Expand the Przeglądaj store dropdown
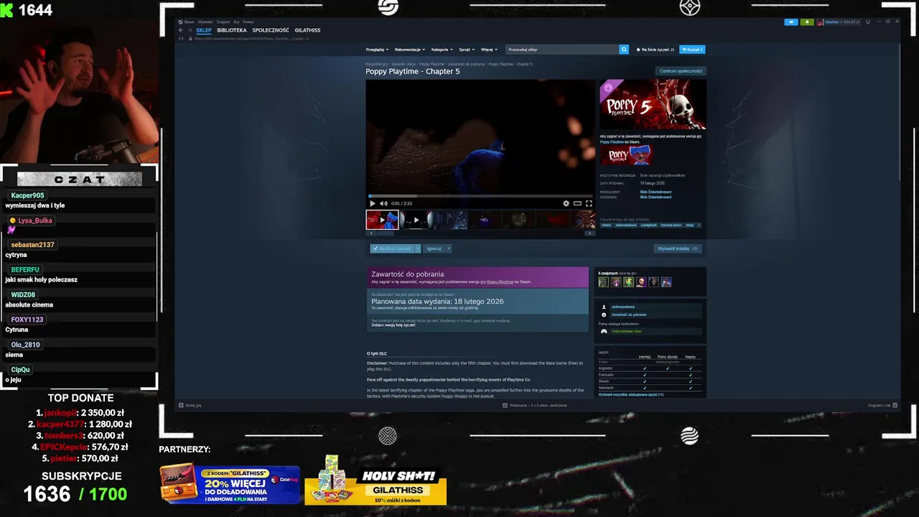Viewport: 919px width, 517px height. click(x=377, y=50)
